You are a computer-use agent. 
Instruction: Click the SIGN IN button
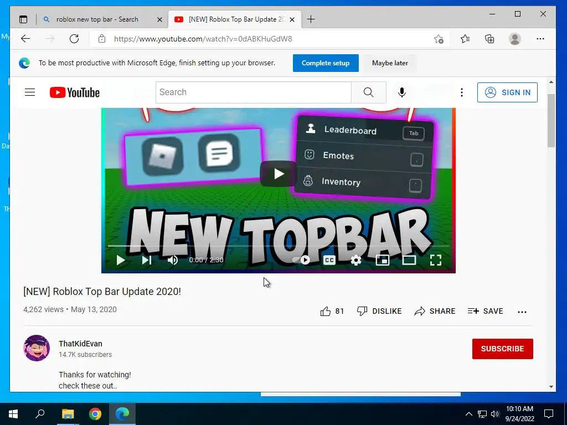point(507,92)
